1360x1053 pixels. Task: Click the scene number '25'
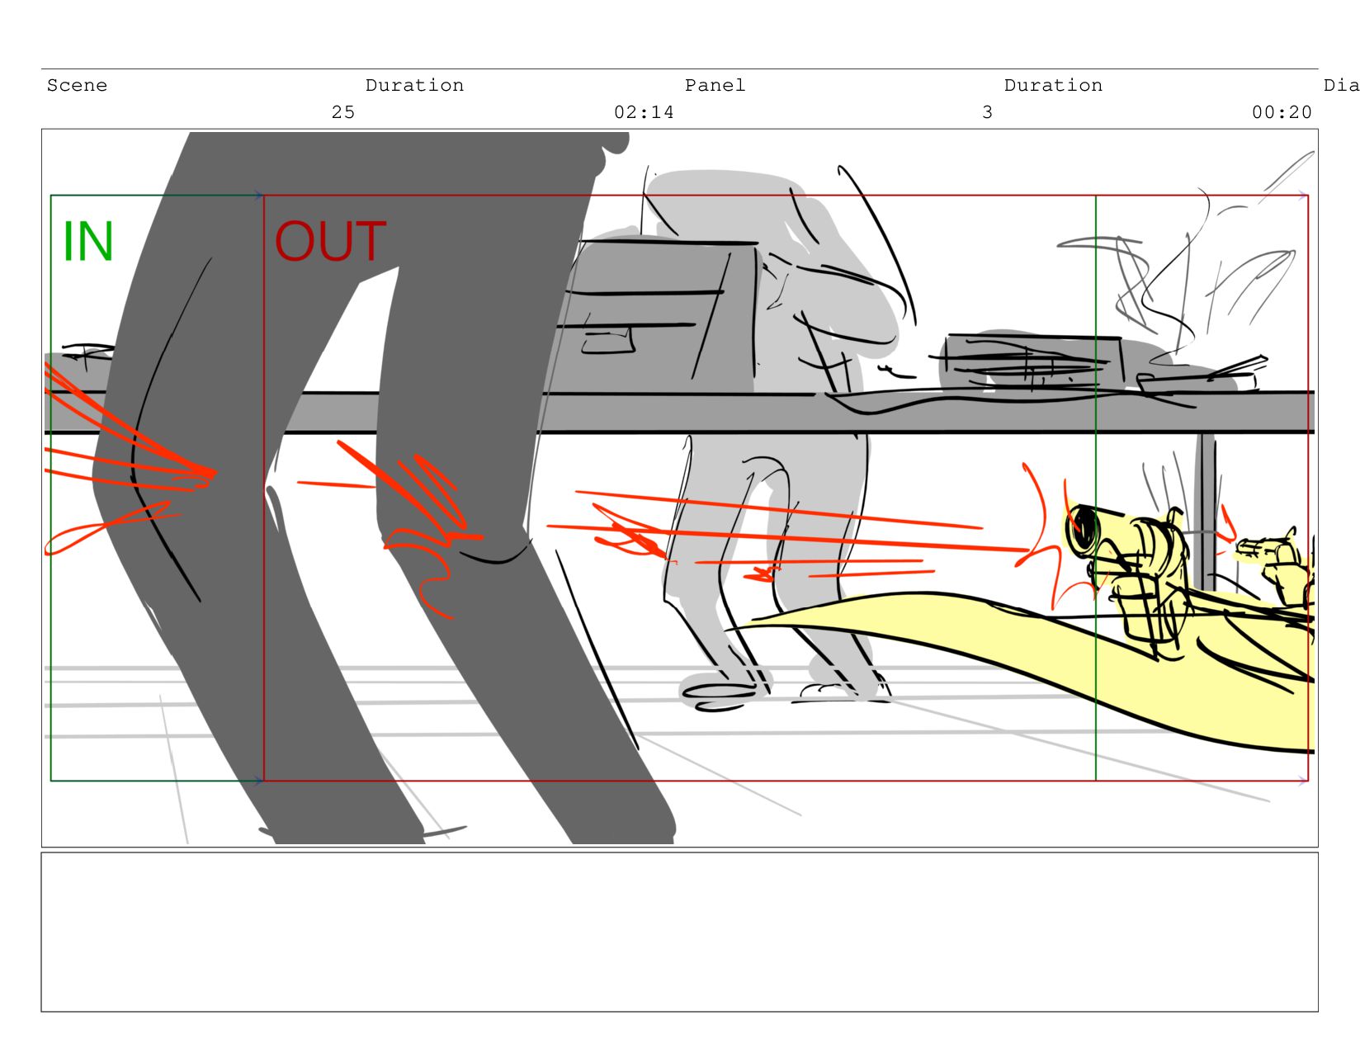(343, 112)
